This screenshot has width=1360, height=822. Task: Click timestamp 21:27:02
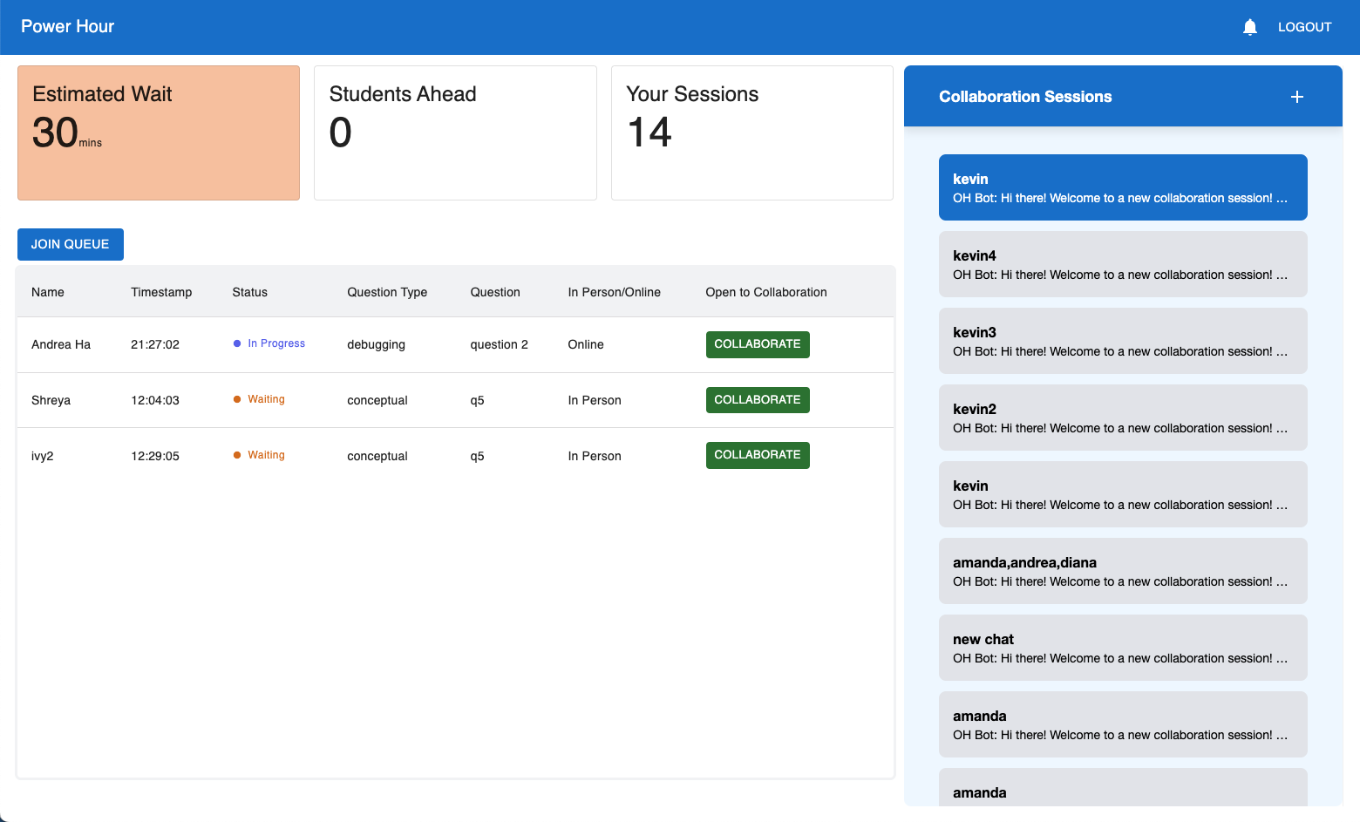155,344
